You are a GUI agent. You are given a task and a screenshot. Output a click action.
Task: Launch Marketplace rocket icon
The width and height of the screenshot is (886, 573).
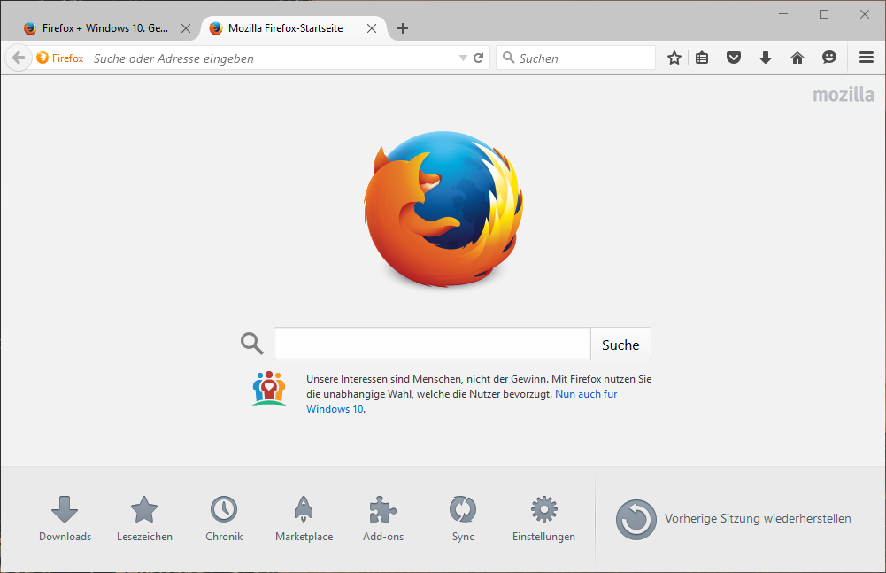(304, 519)
